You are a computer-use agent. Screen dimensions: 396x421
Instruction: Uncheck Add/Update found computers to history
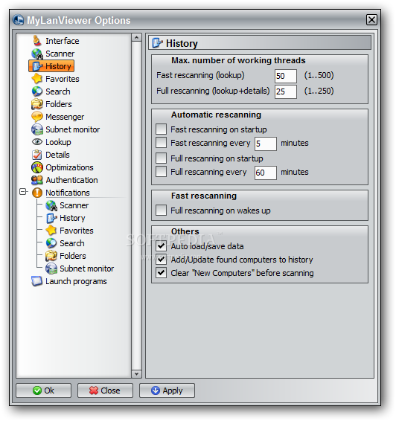[162, 260]
